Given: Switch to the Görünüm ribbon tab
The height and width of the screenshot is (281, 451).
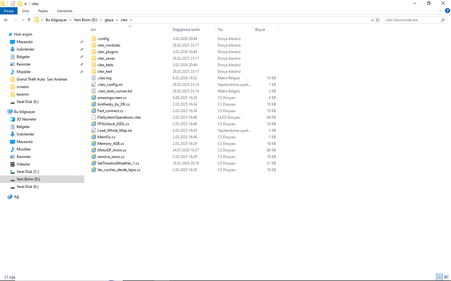Looking at the screenshot, I should [65, 11].
